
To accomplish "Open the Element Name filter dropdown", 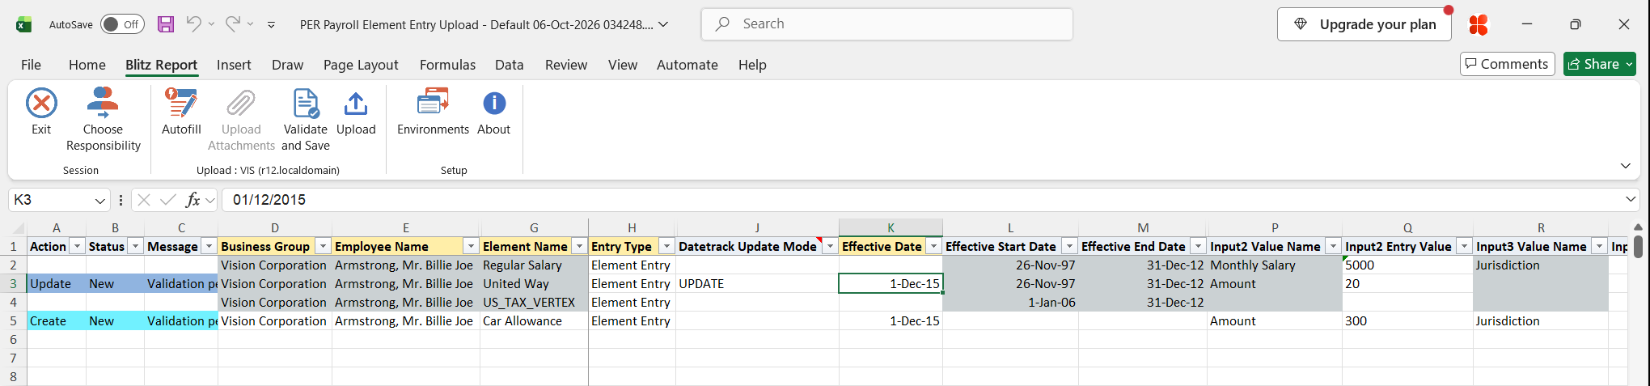I will 579,246.
